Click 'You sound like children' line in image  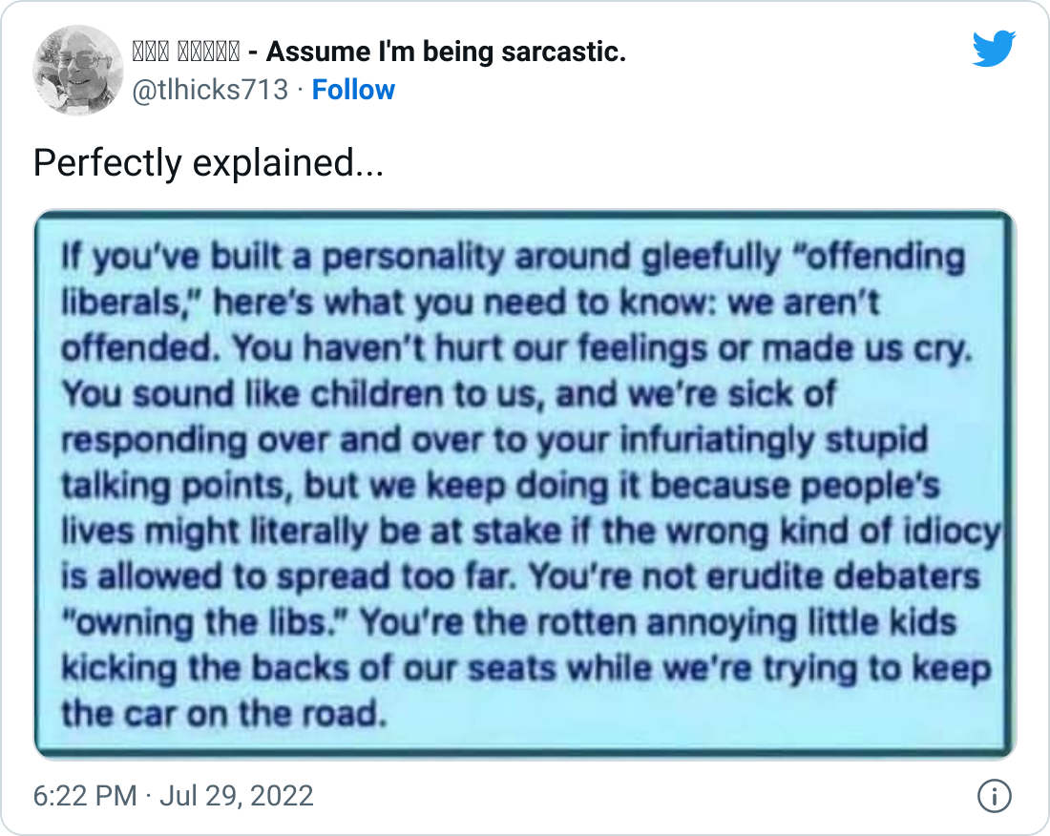tap(449, 393)
